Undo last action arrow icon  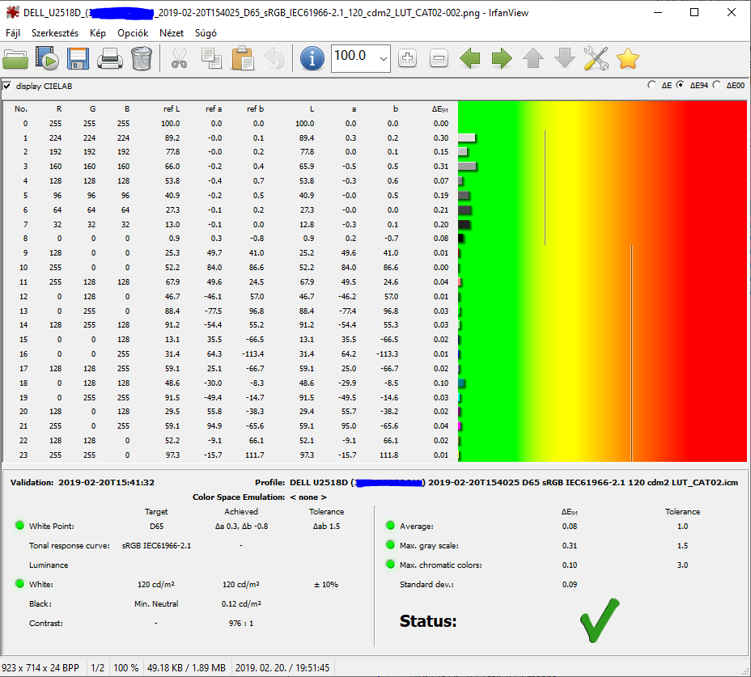[x=274, y=59]
